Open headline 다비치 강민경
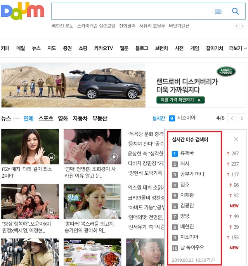Image resolution: width=248 pixels, height=266 pixels. point(146,163)
